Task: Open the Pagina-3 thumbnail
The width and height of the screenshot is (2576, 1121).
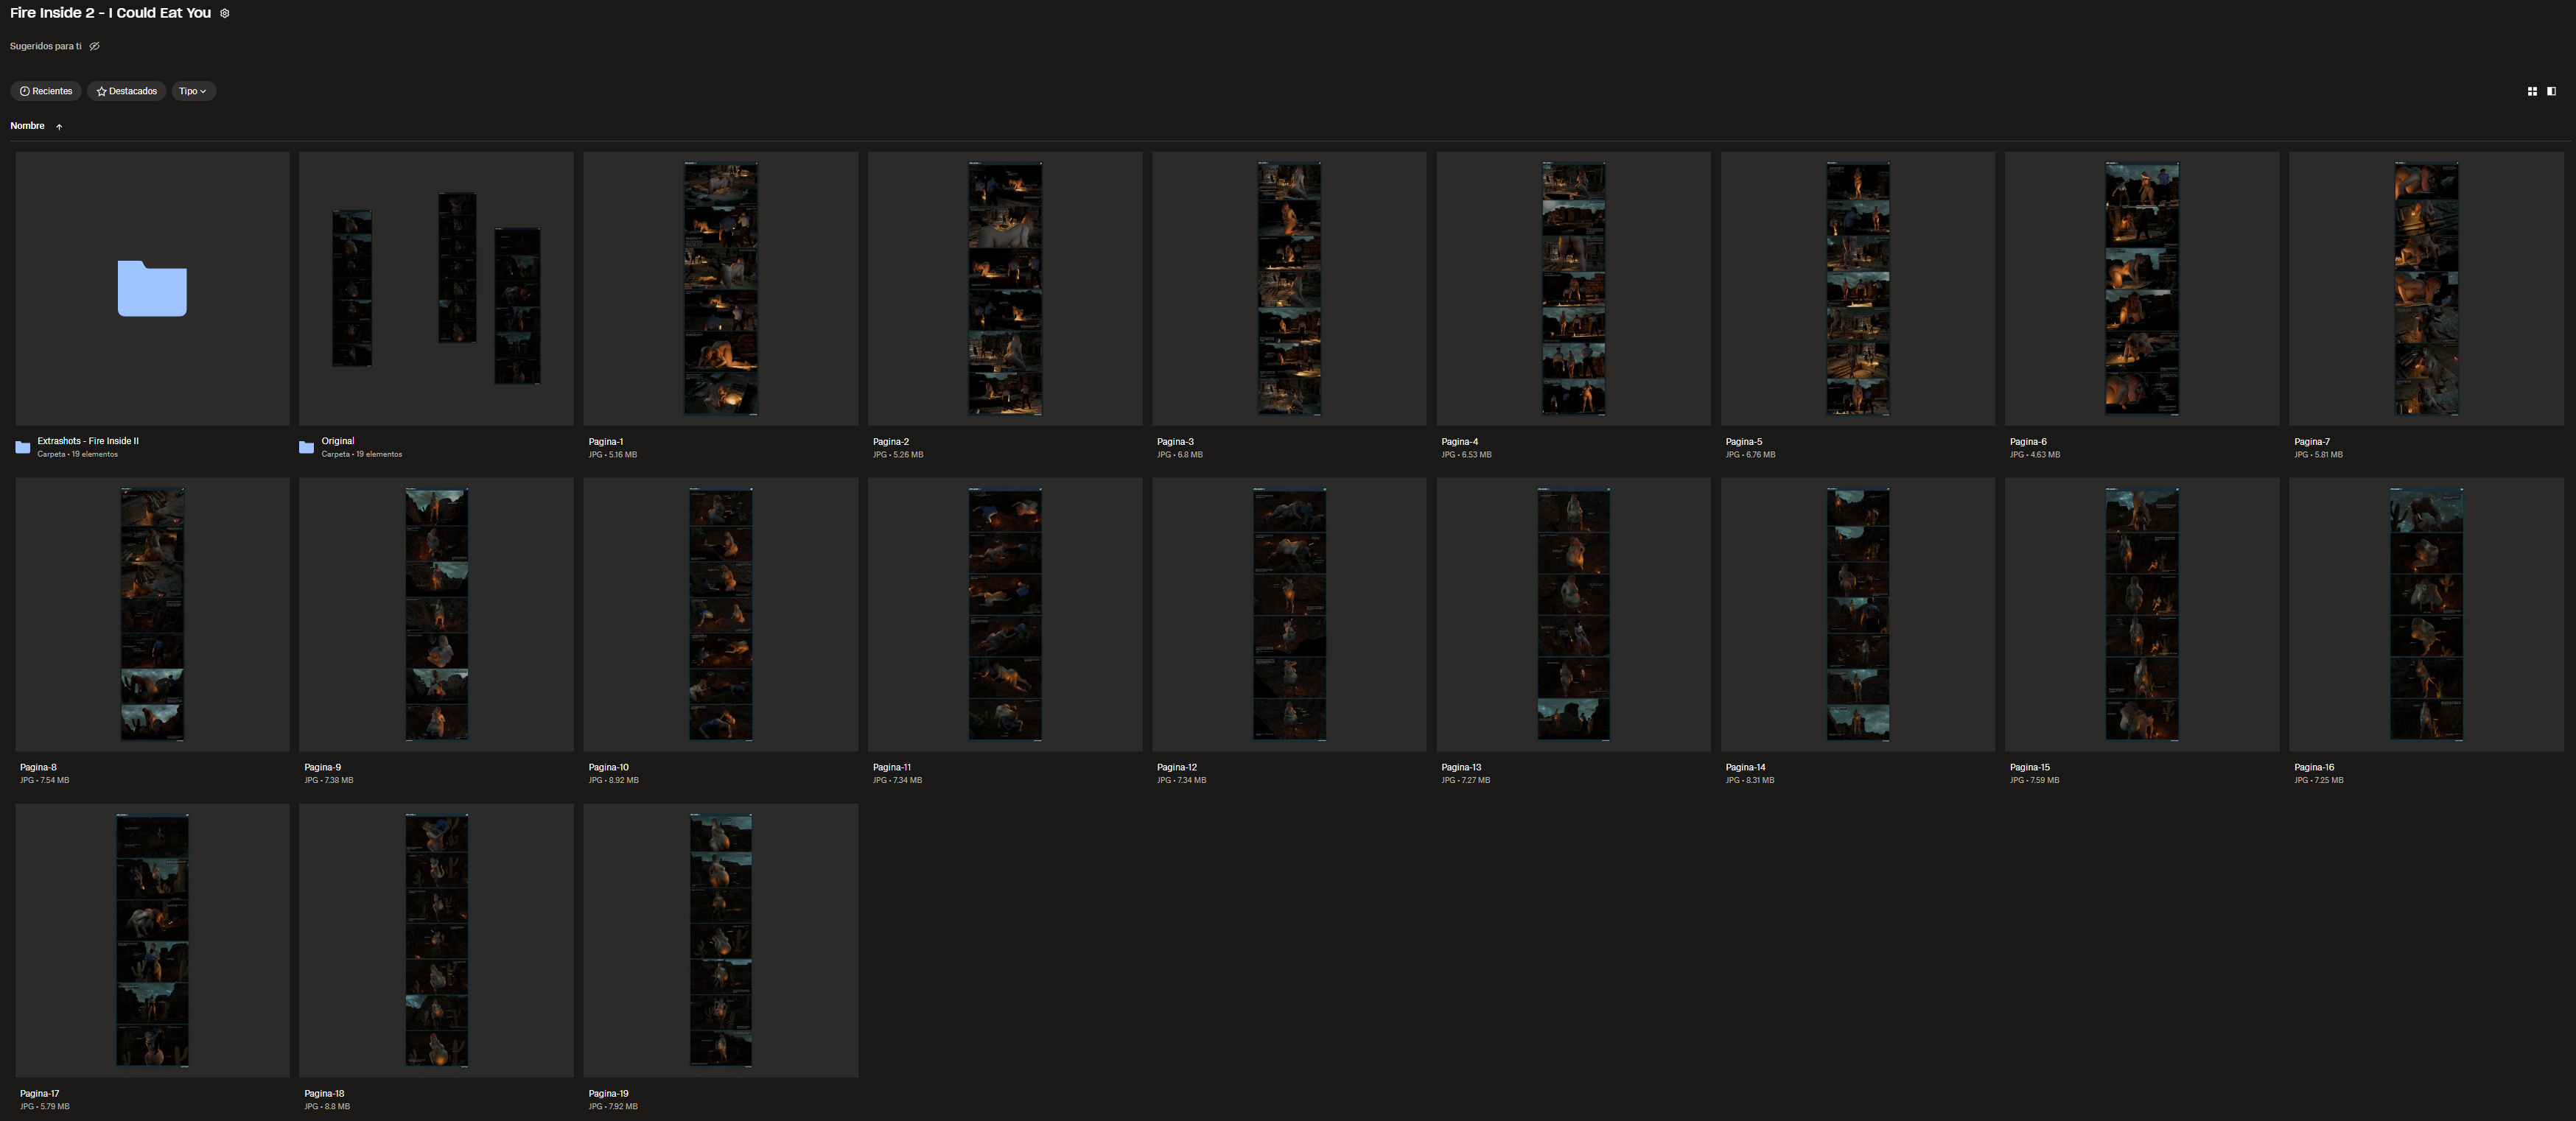Action: [x=1289, y=289]
